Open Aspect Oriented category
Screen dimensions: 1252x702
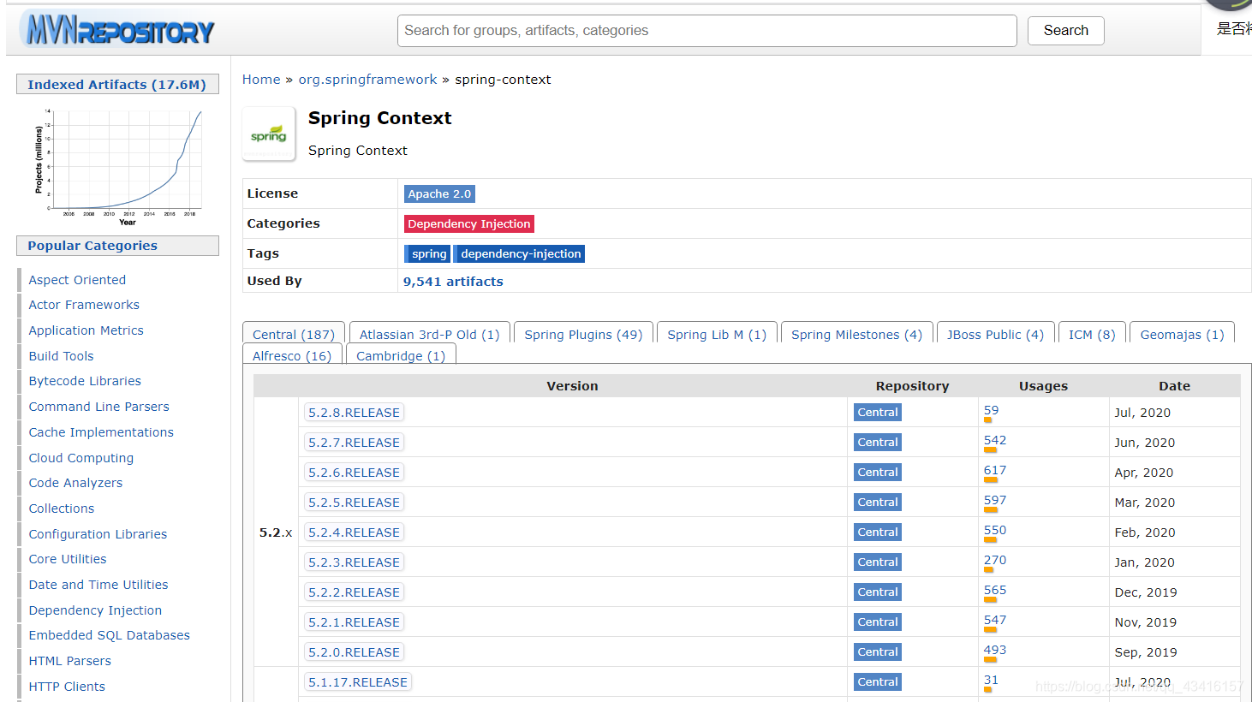77,280
